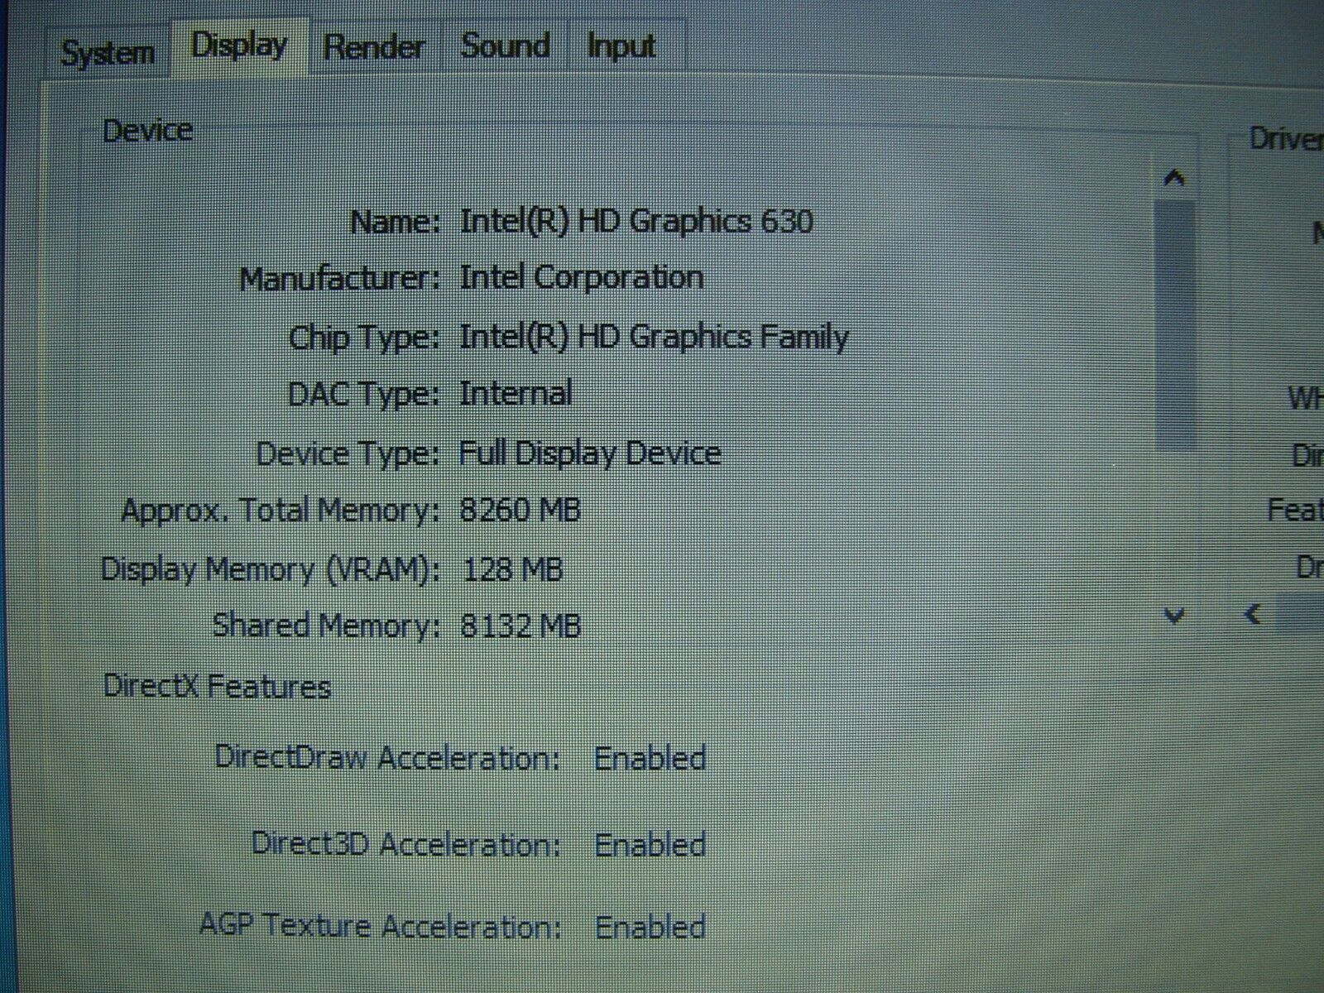Select chip type Intel(R) HD Graphics Family
This screenshot has width=1324, height=993.
tap(654, 337)
